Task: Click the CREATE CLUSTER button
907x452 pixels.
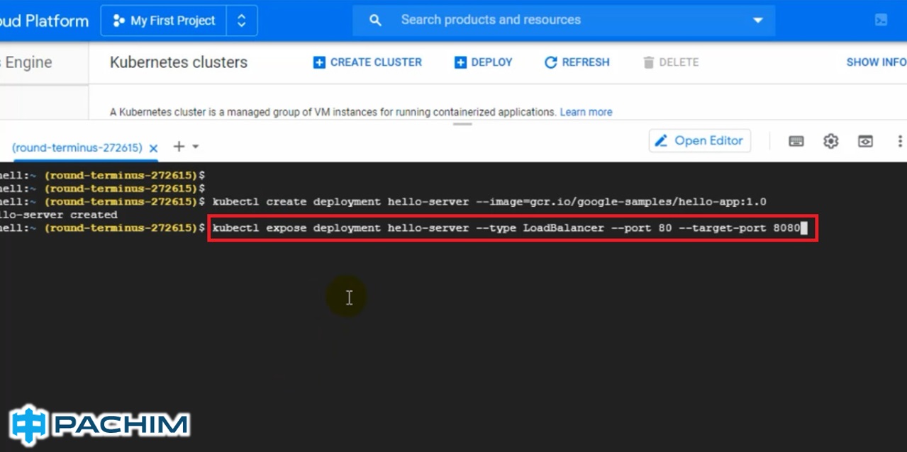Action: coord(367,62)
